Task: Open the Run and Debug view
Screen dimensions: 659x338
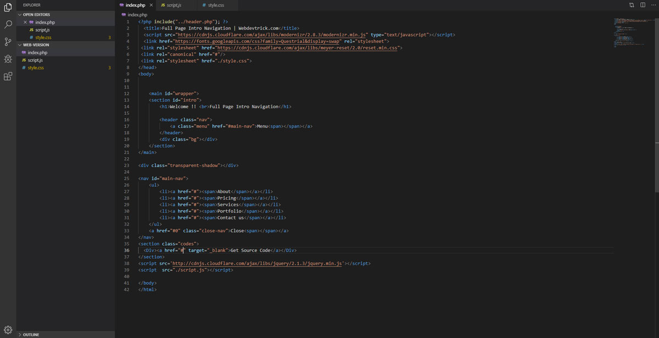Action: (8, 59)
